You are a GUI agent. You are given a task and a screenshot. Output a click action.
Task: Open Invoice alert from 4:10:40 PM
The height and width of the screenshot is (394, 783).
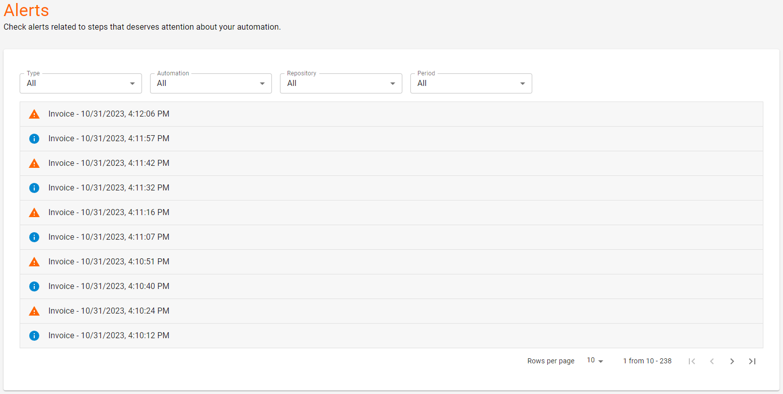[109, 286]
